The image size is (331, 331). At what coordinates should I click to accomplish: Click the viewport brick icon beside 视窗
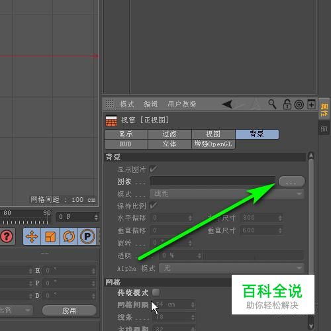[111, 120]
